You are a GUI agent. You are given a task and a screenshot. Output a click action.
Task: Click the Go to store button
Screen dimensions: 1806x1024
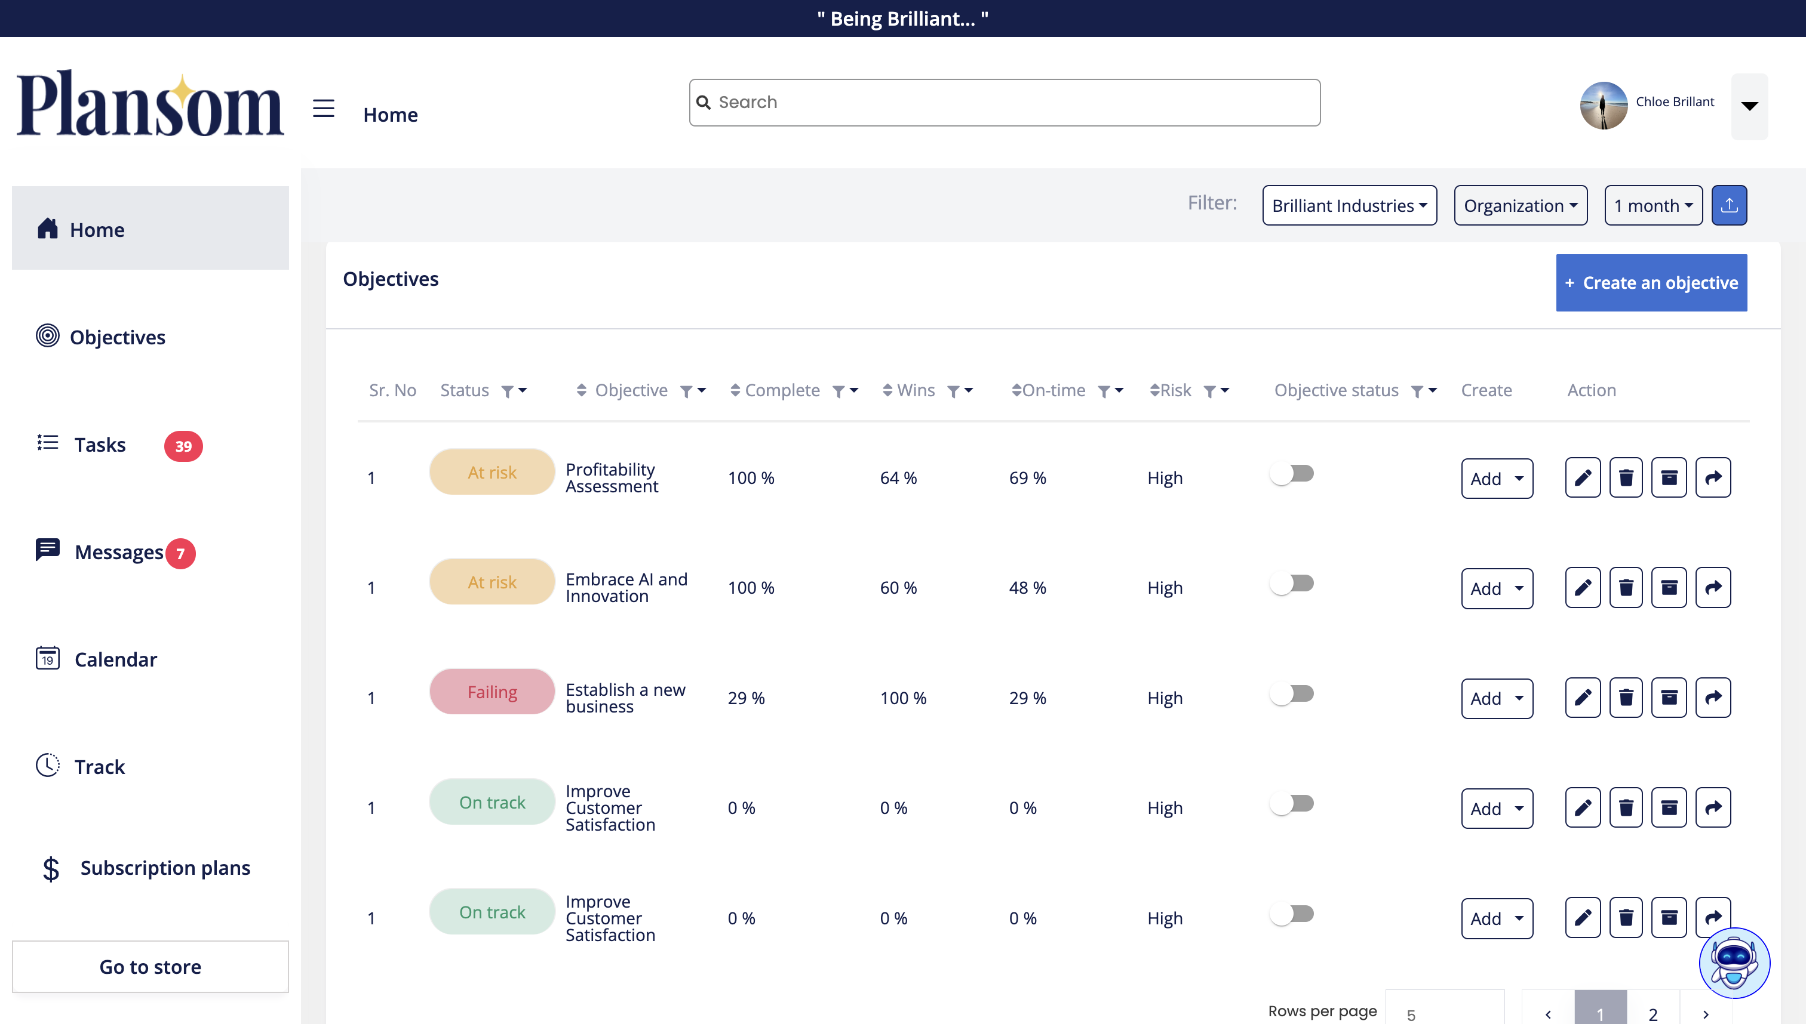point(150,966)
